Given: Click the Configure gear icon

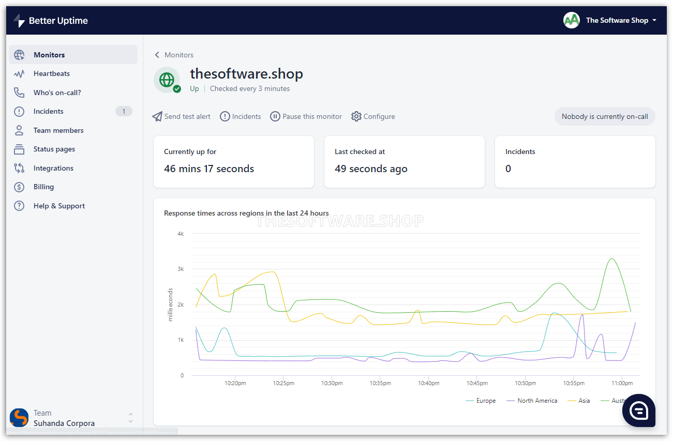Looking at the screenshot, I should coord(356,116).
